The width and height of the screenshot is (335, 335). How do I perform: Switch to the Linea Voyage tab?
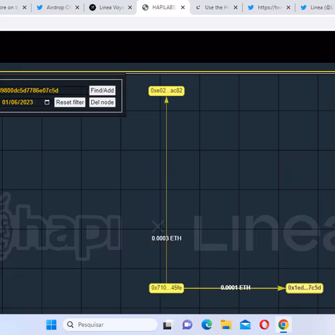click(x=111, y=7)
